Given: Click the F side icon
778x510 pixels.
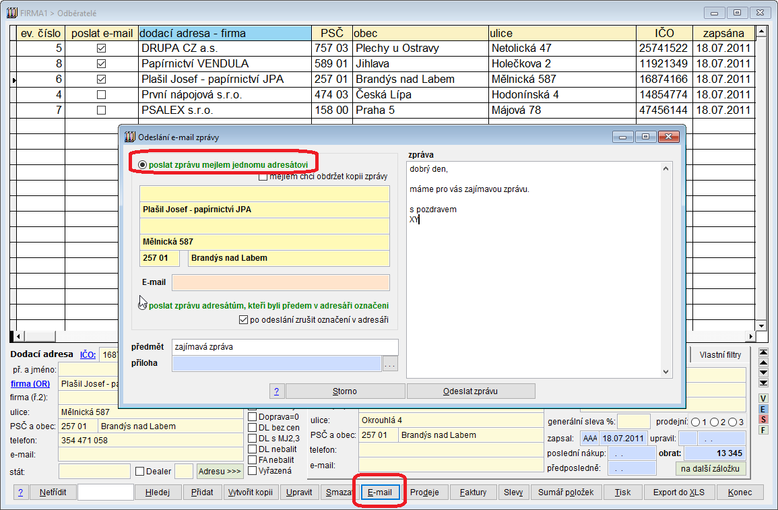Looking at the screenshot, I should [x=763, y=430].
